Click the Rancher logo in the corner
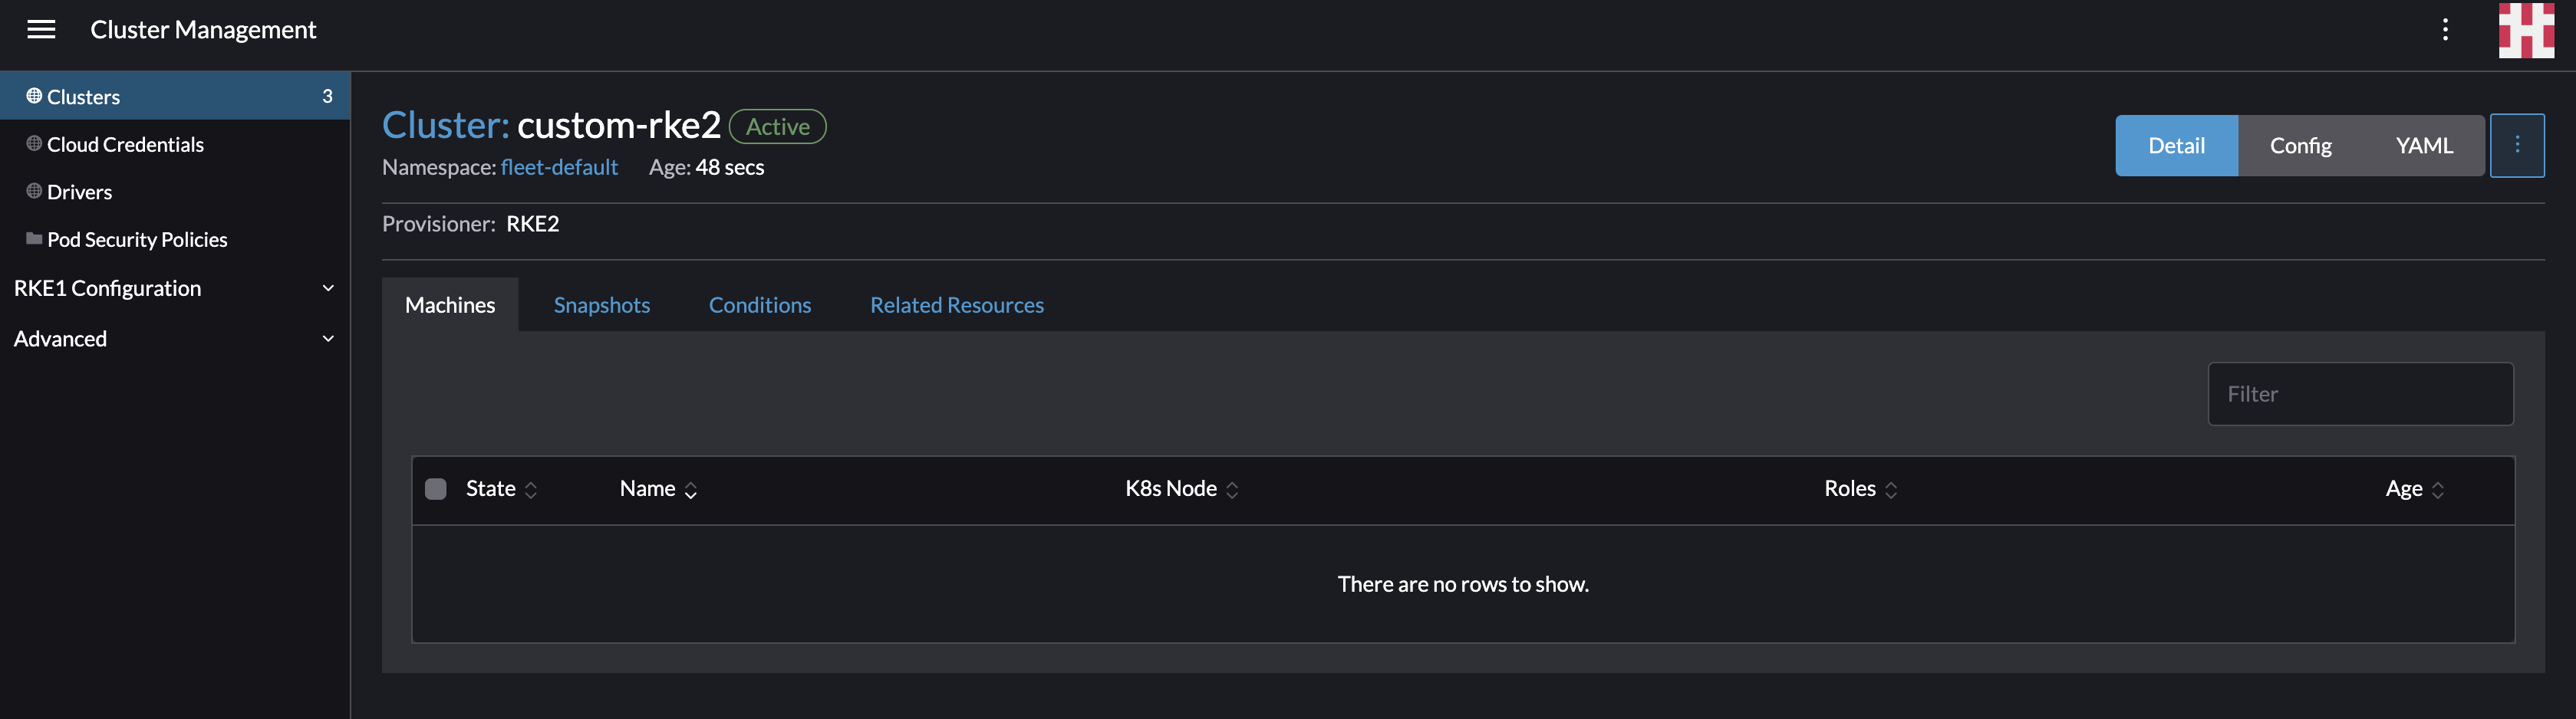 tap(2526, 30)
